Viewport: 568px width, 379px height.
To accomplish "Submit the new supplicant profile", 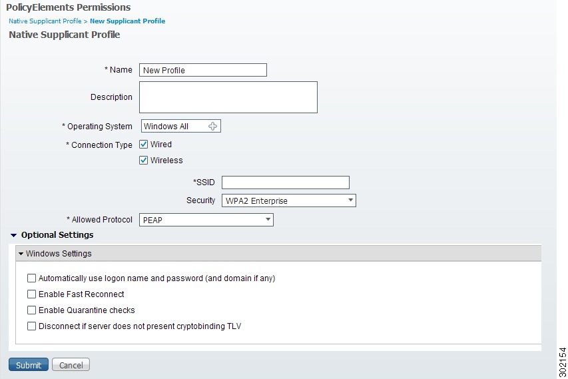I will point(28,365).
